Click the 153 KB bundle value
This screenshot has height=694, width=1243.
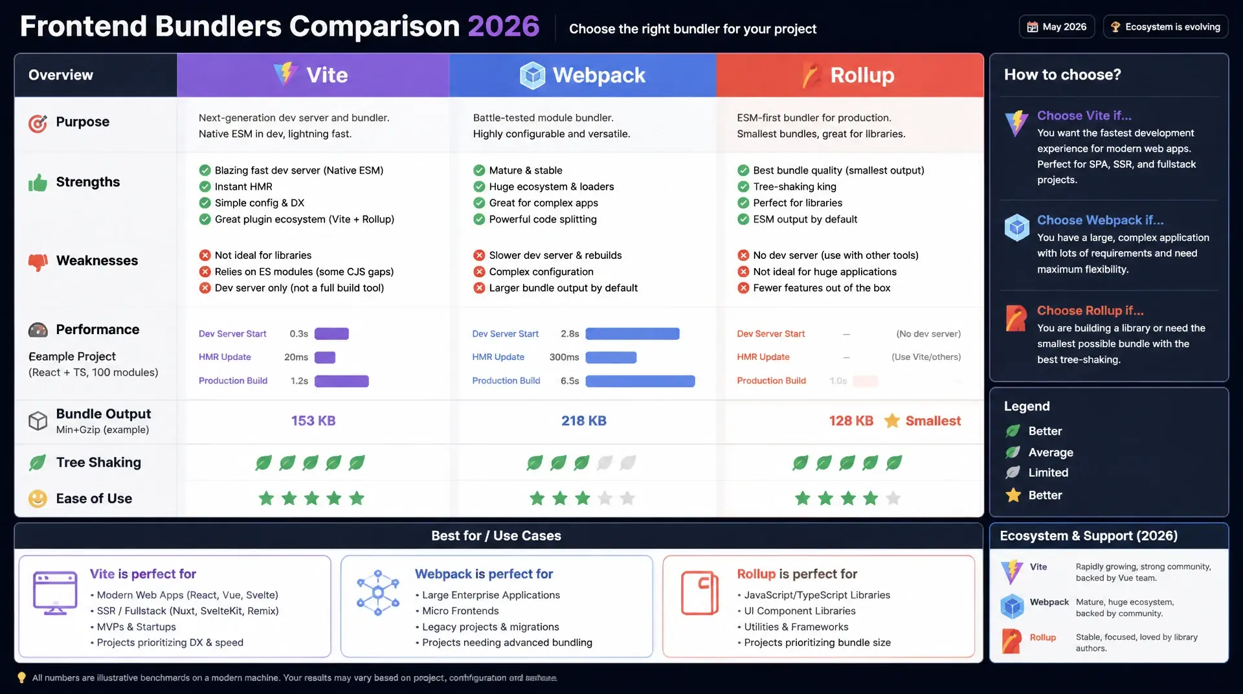[x=313, y=421]
